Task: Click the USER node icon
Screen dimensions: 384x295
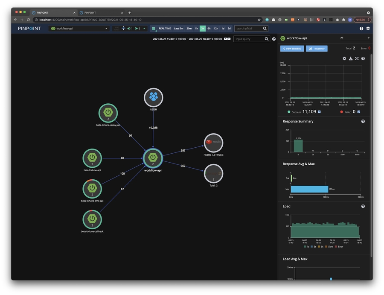Action: coord(153,97)
